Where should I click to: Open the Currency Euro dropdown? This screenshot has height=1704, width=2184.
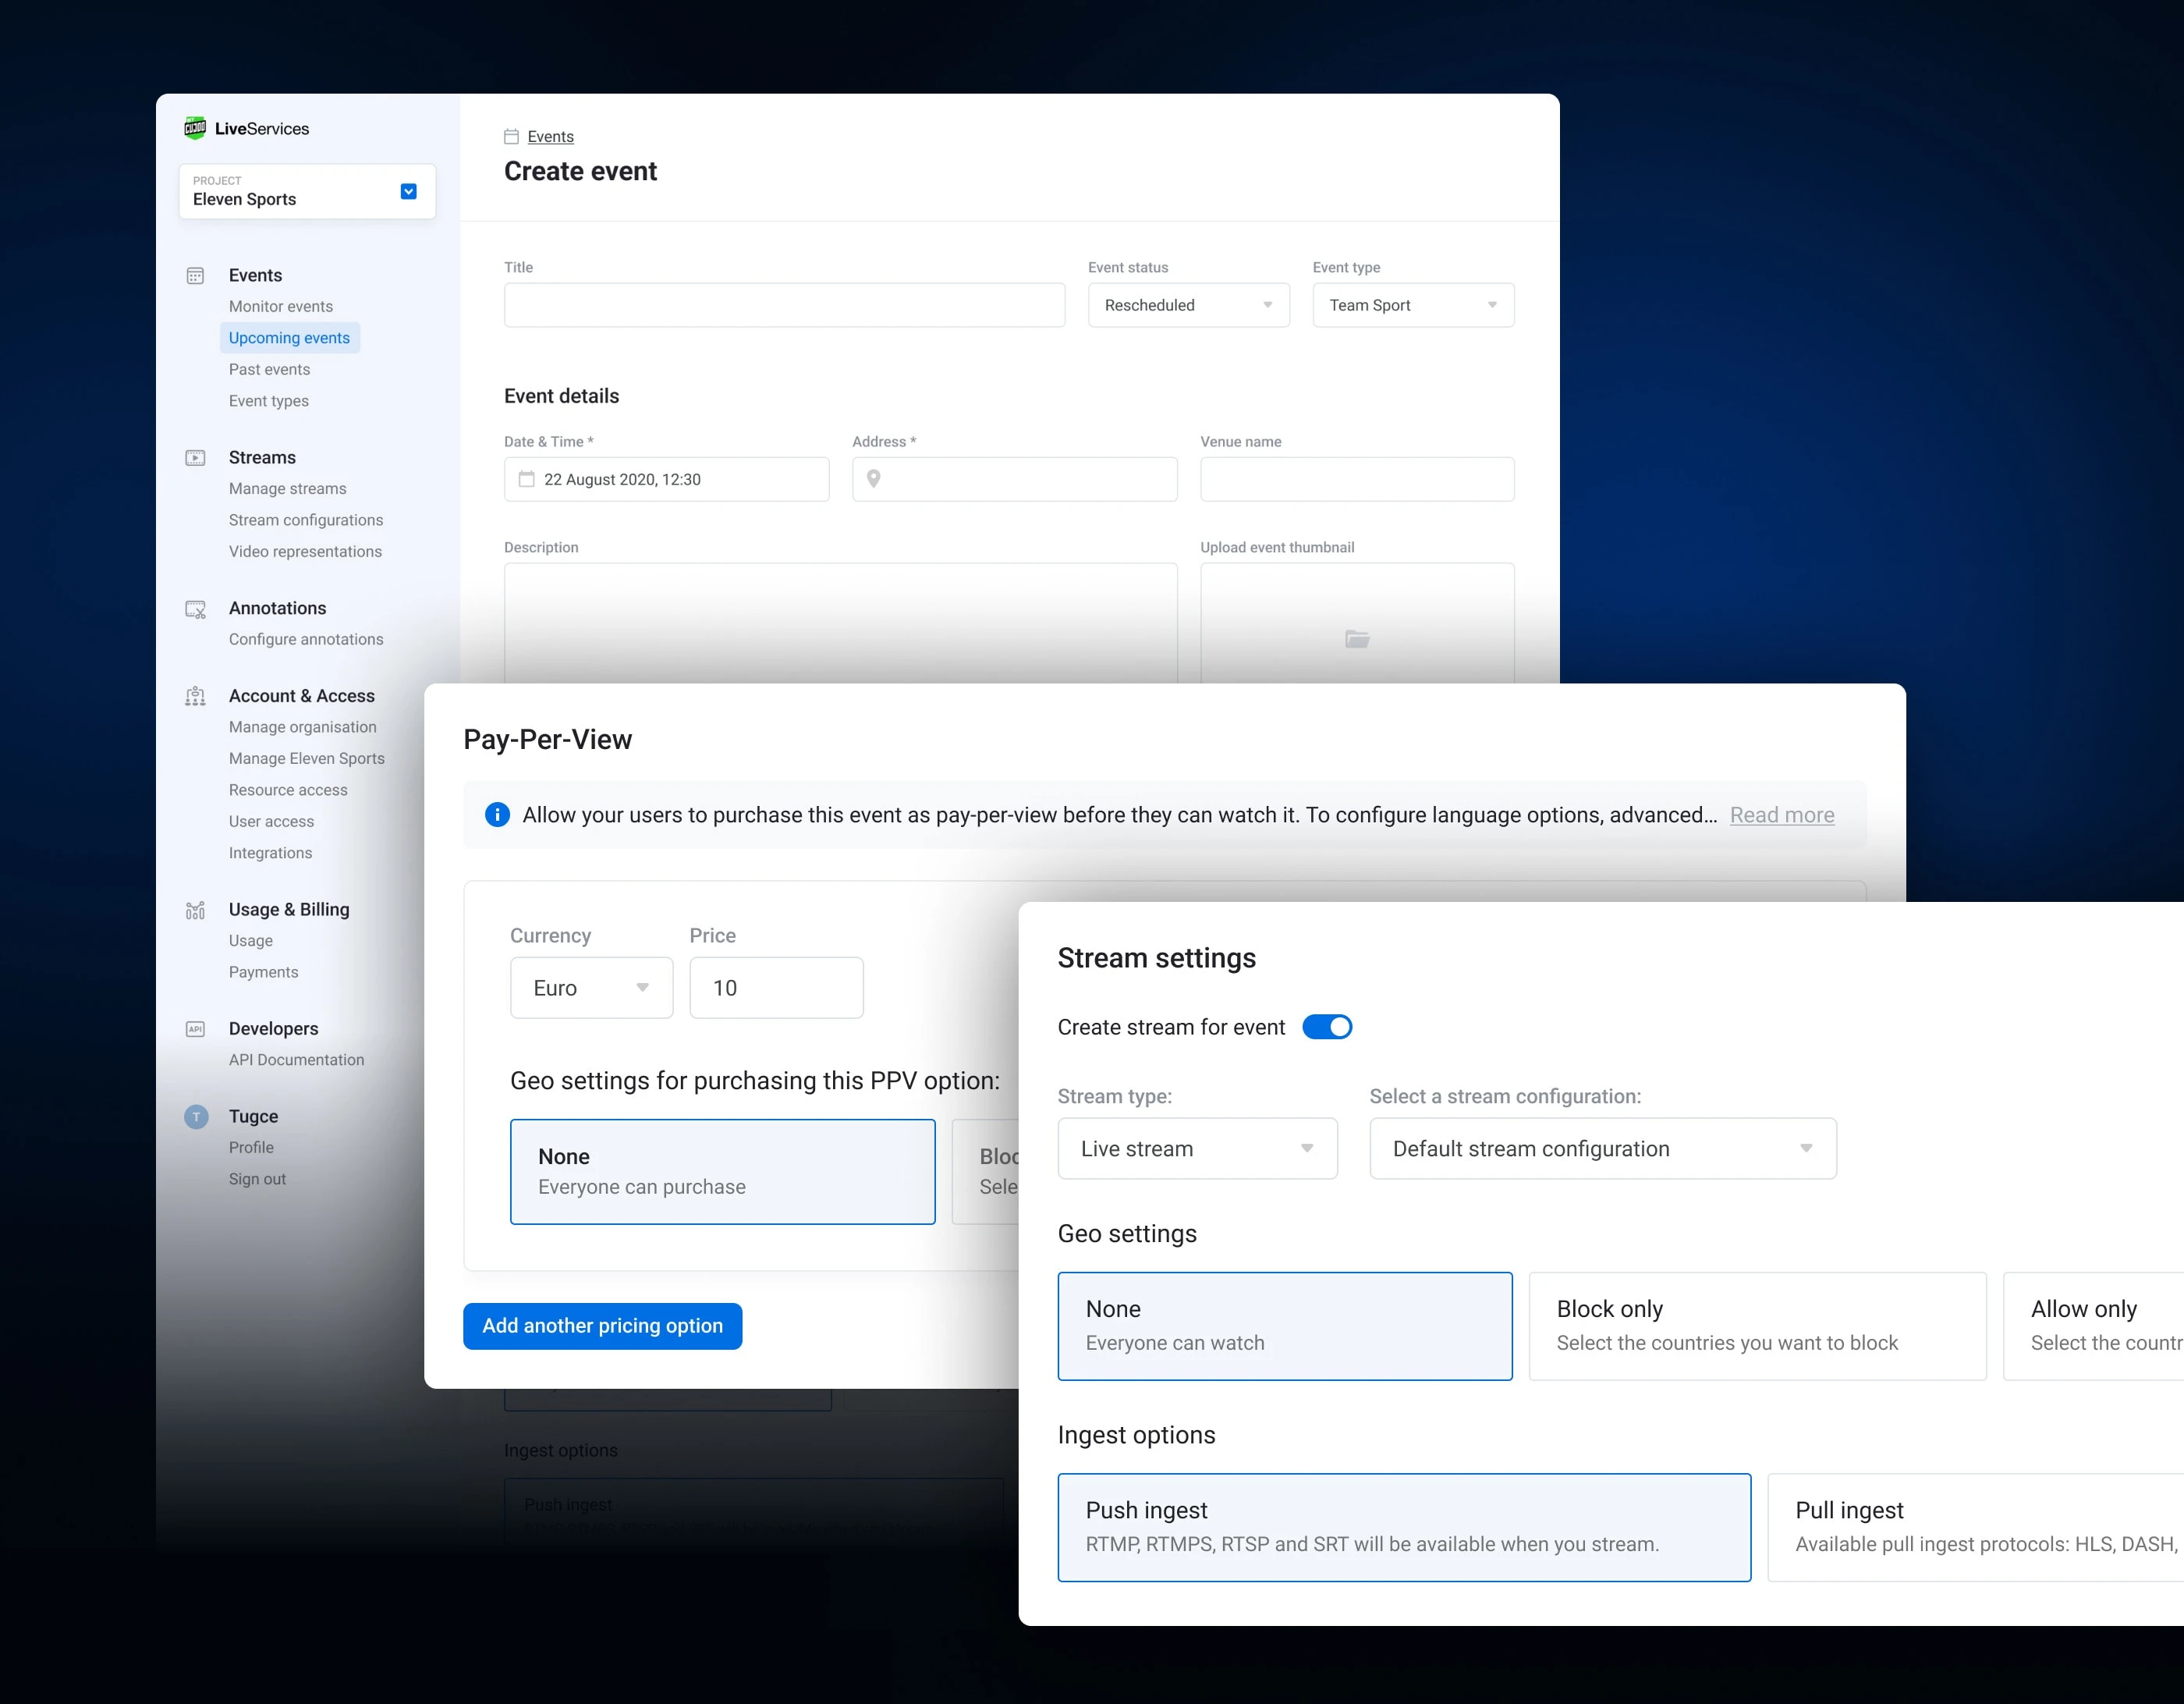click(x=591, y=988)
